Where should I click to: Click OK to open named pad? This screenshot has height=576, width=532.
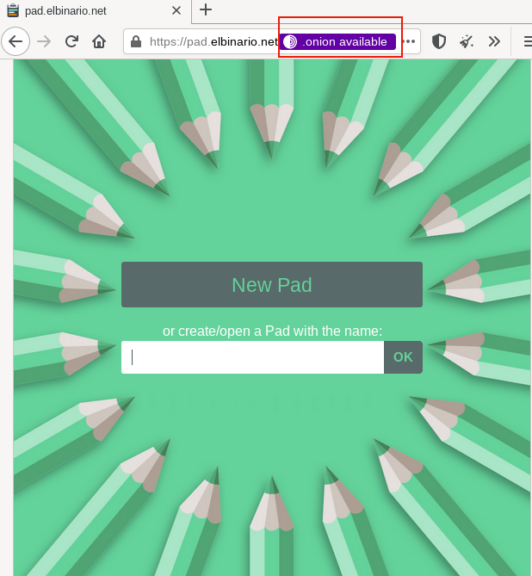tap(403, 357)
